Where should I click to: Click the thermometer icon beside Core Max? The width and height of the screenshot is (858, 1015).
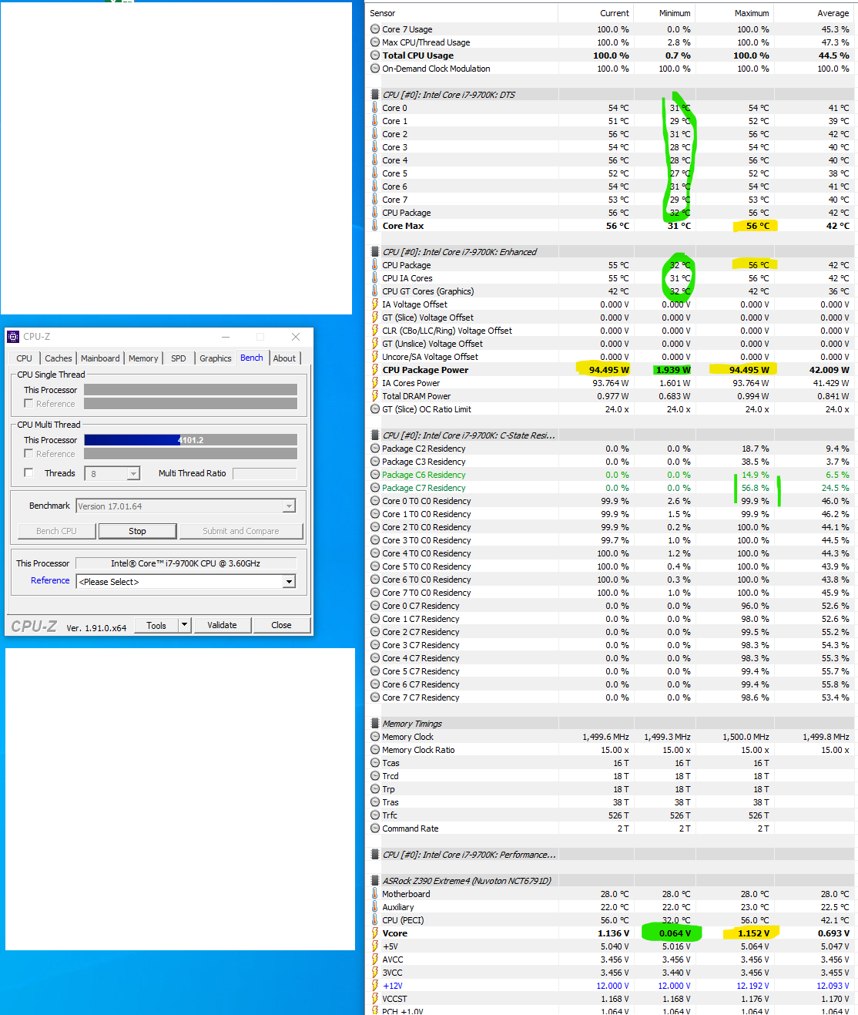point(375,226)
